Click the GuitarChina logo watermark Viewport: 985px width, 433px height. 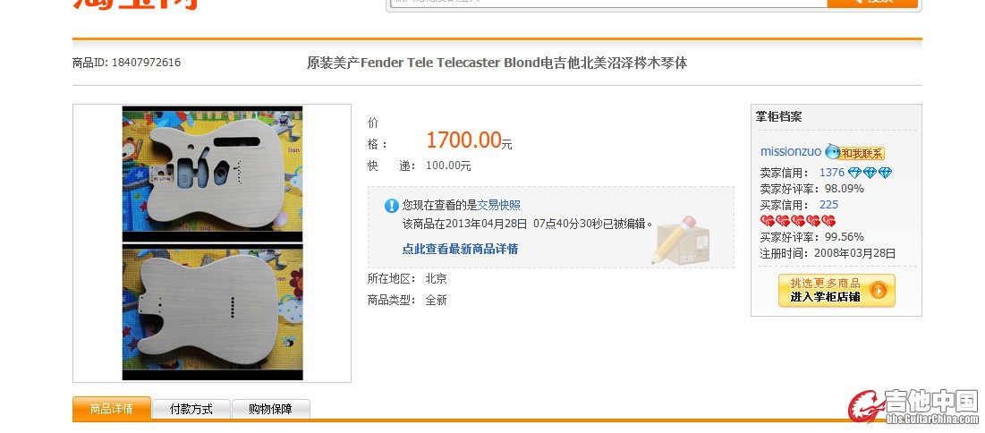pyautogui.click(x=913, y=406)
